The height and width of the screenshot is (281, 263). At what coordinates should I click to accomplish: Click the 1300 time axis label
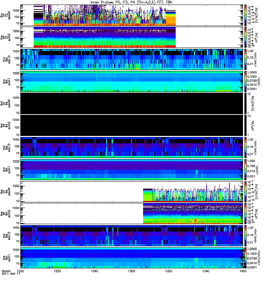[x=131, y=271]
